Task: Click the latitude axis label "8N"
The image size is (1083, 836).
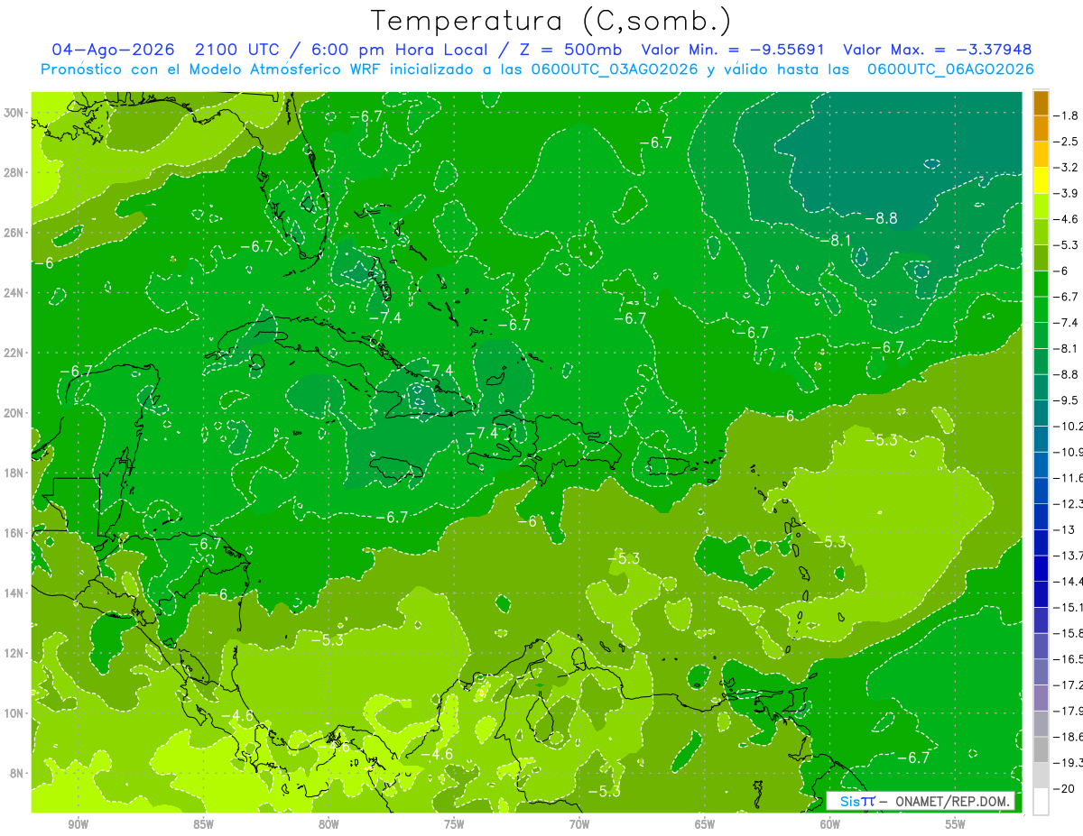Action: point(16,774)
